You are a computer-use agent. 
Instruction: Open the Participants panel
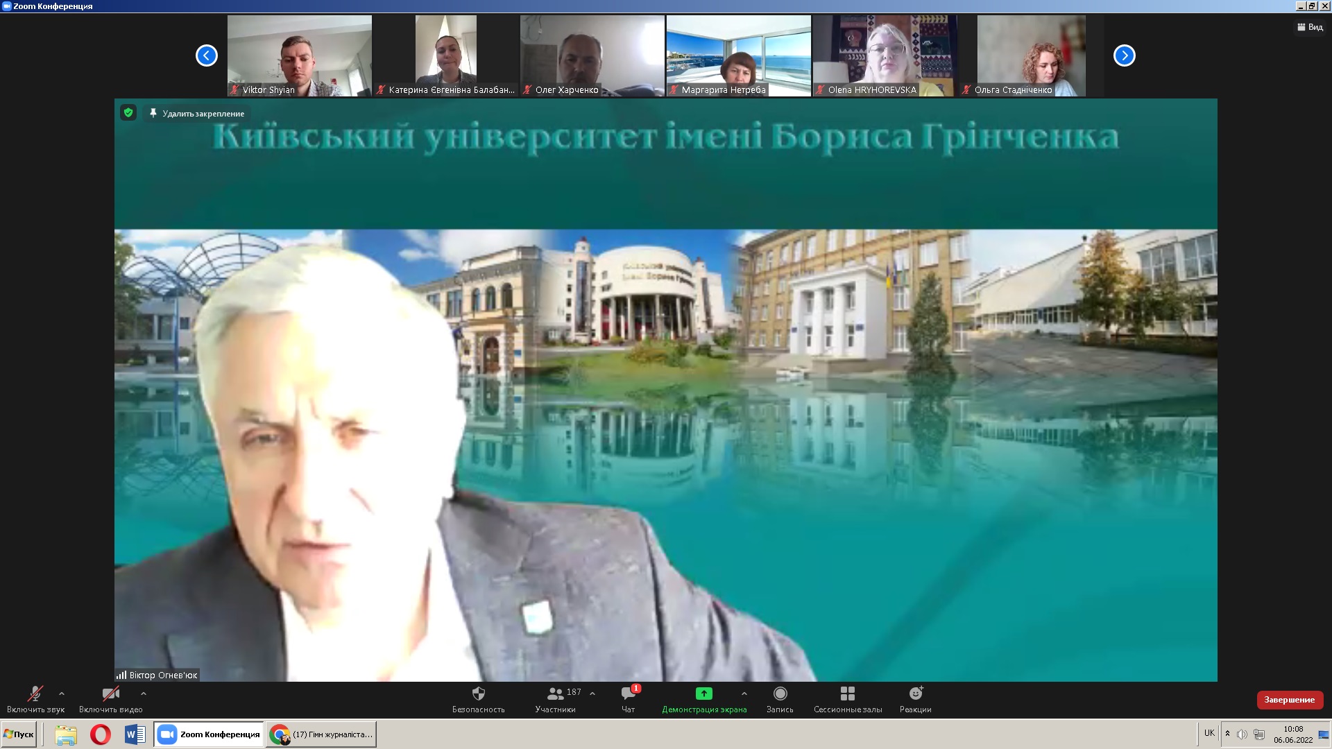tap(556, 694)
